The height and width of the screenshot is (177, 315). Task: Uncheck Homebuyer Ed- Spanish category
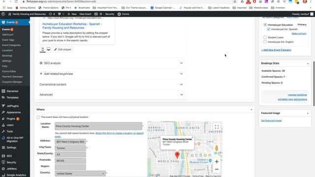click(x=268, y=29)
